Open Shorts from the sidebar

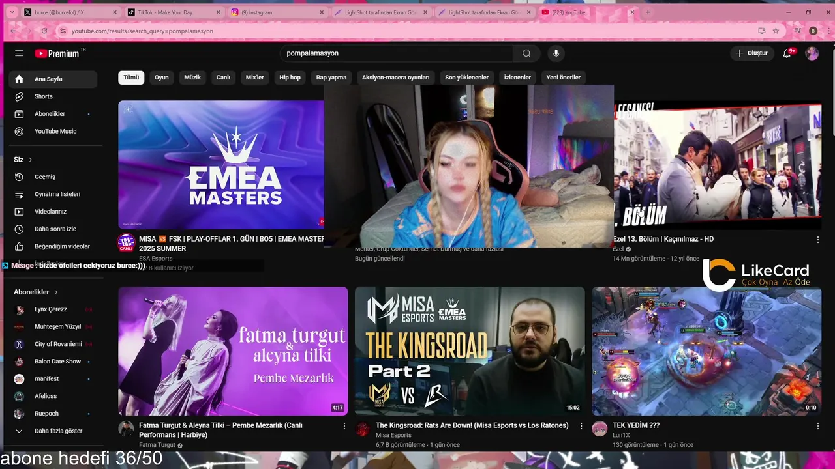53,96
